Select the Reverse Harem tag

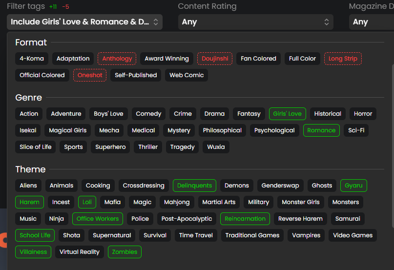(300, 219)
